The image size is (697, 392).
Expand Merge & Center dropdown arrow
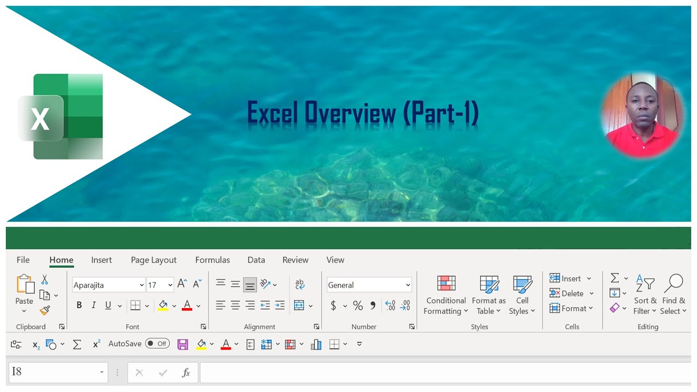point(310,306)
